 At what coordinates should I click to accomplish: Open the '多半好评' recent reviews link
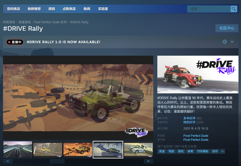point(190,118)
